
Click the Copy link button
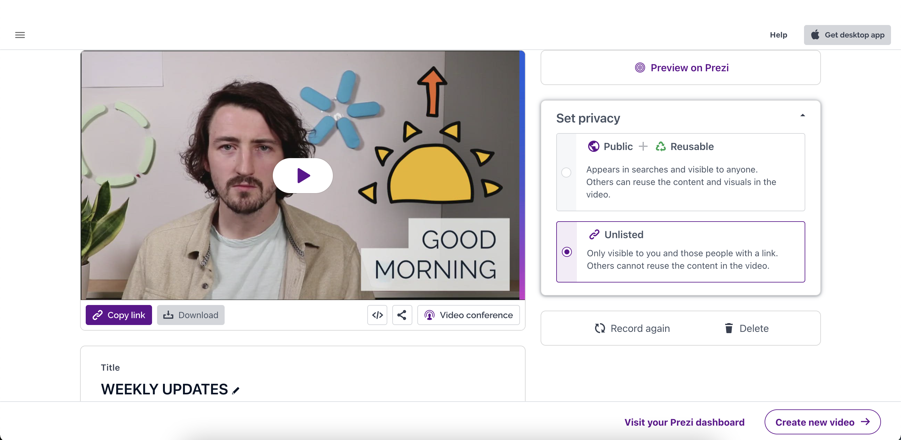119,315
